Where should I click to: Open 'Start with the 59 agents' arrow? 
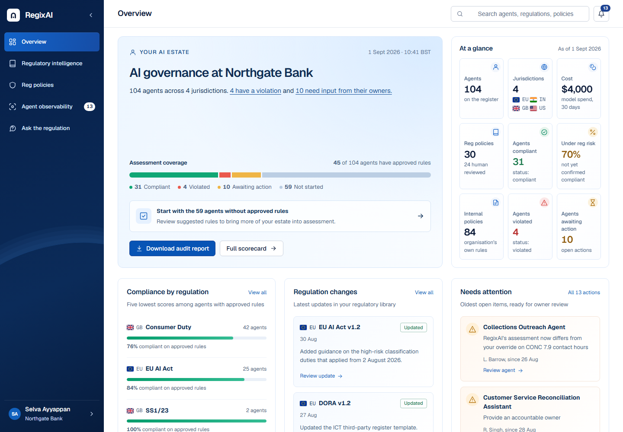[421, 216]
